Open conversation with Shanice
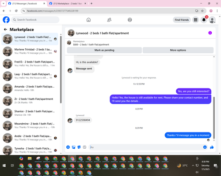The height and width of the screenshot is (176, 221). pos(30,113)
